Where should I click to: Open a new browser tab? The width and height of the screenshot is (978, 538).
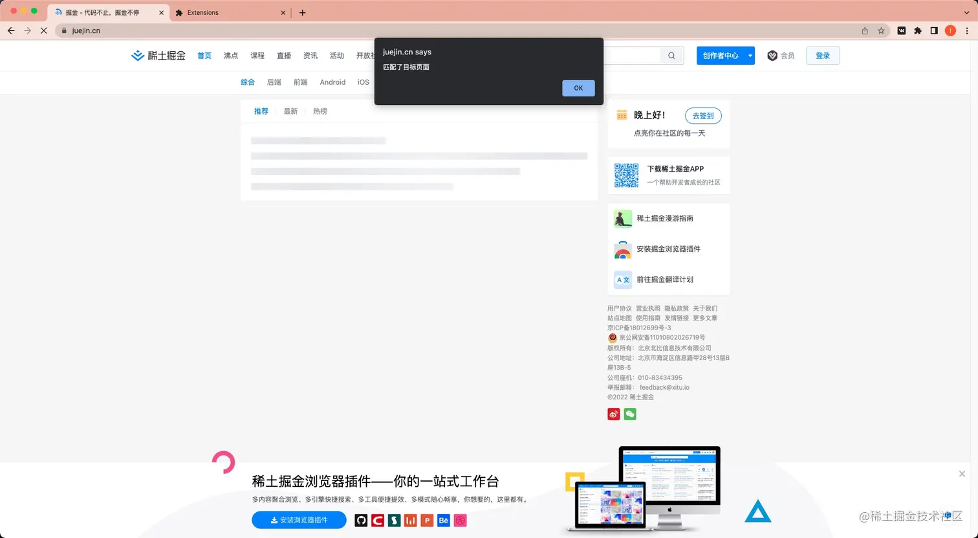point(302,12)
